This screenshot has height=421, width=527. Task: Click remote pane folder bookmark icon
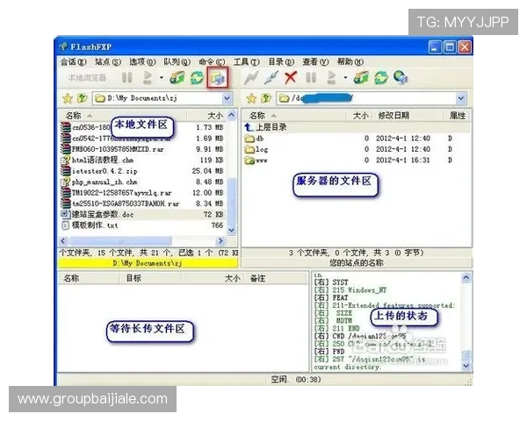click(361, 77)
